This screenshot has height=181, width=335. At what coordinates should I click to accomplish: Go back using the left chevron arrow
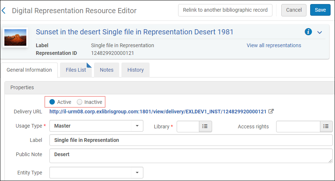click(4, 11)
